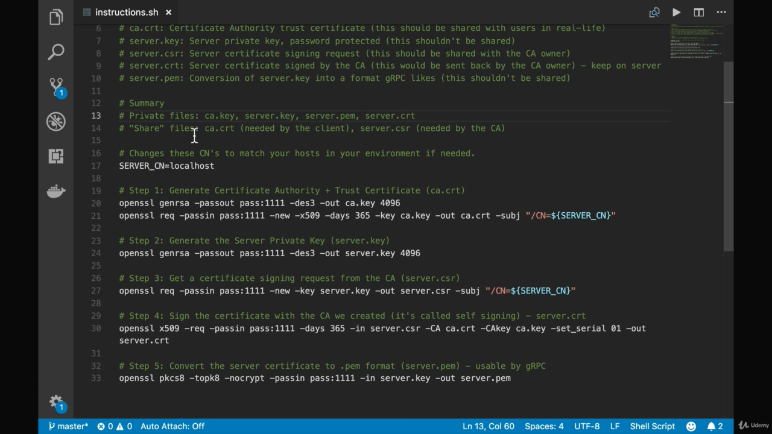772x434 pixels.
Task: Open the Docker view icon
Action: [56, 191]
